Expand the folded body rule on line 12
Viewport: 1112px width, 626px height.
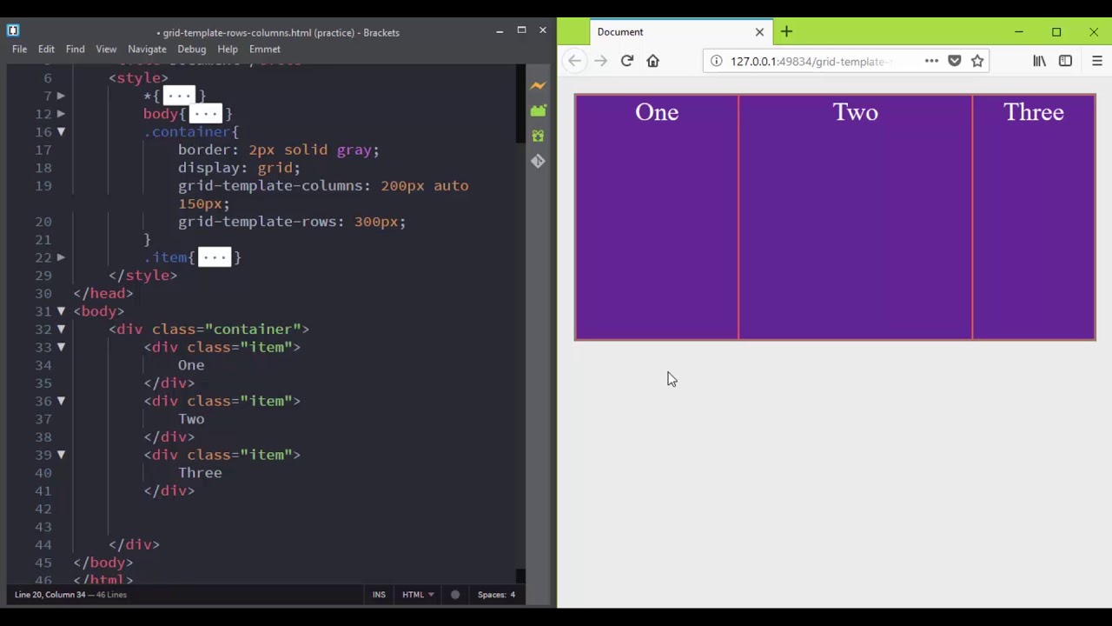[61, 114]
